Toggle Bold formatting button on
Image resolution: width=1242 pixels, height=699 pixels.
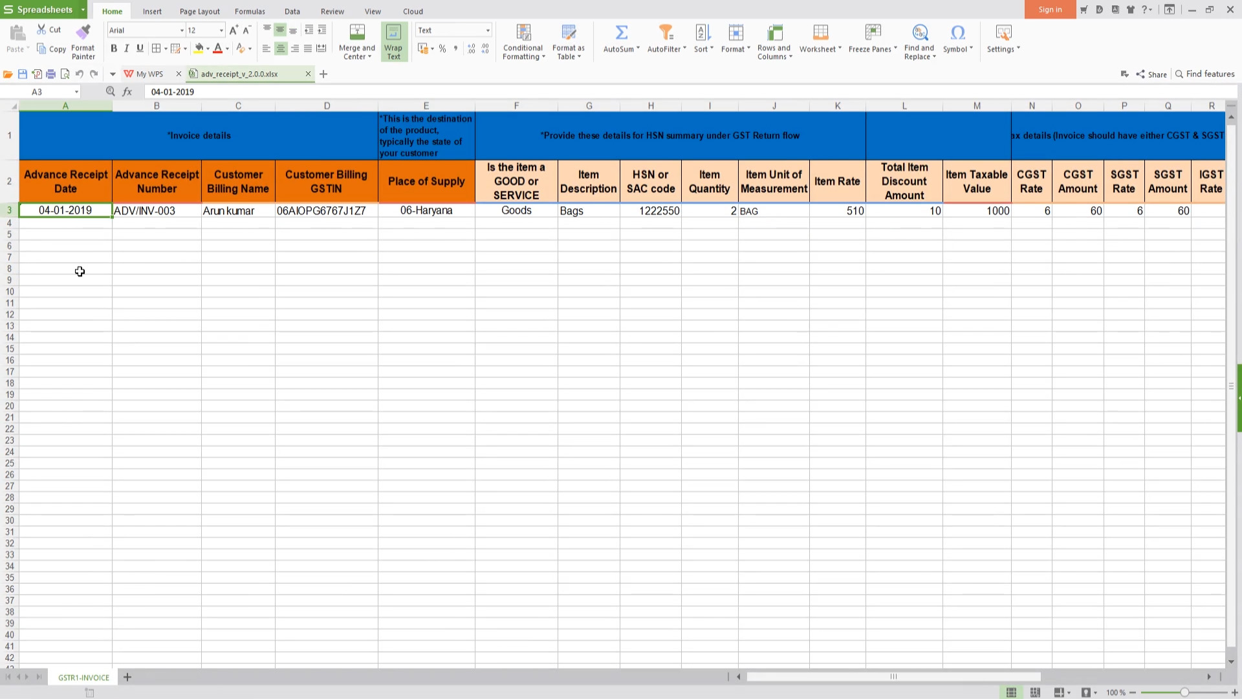click(114, 49)
